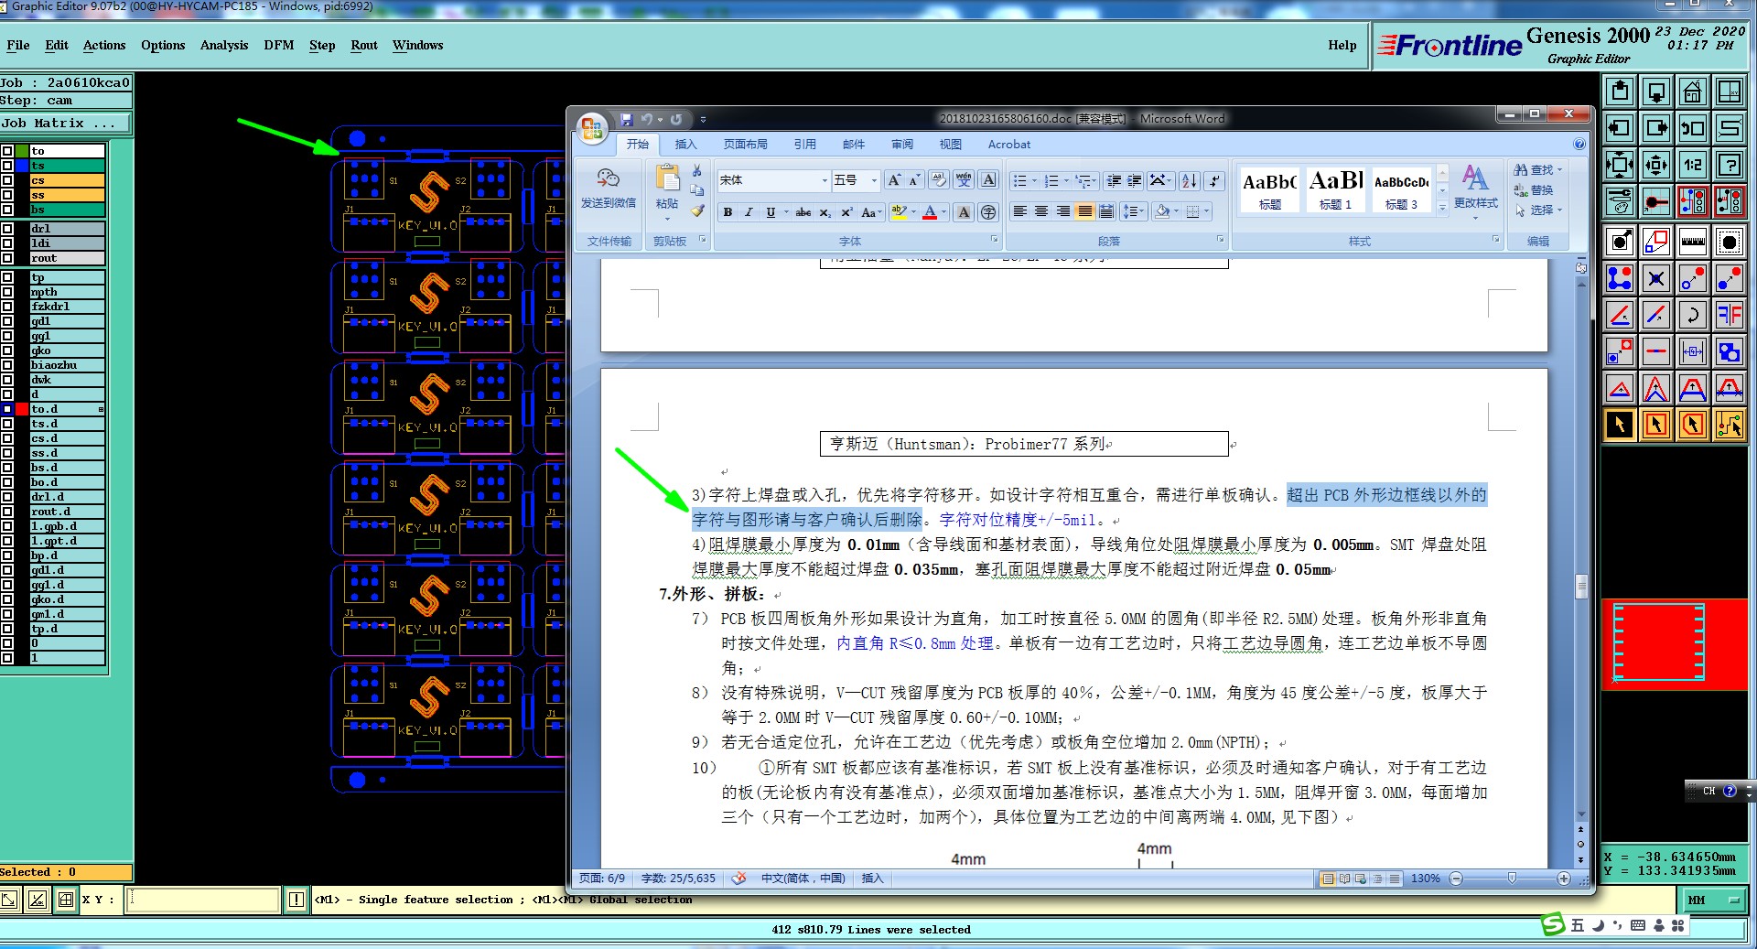Screen dimensions: 1757x949
Task: Apply Bold formatting in Word
Action: 728,212
